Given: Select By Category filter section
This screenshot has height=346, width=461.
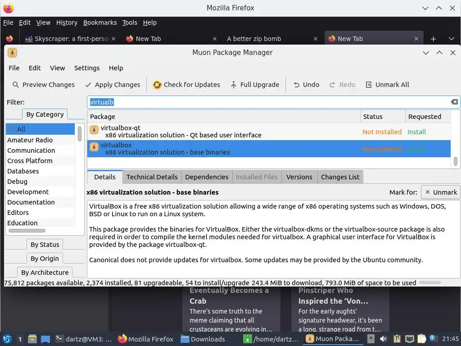Looking at the screenshot, I should pyautogui.click(x=45, y=114).
